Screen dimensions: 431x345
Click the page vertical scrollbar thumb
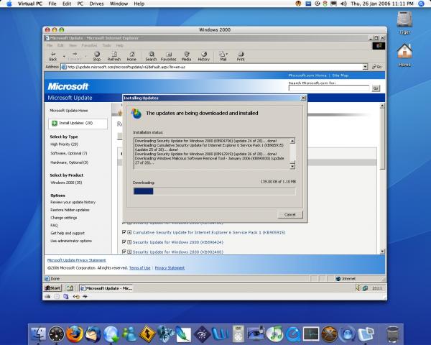[382, 139]
